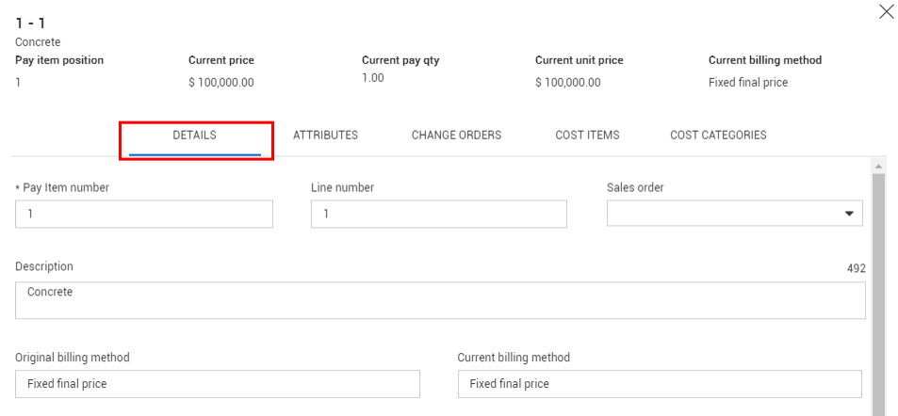This screenshot has height=416, width=898.
Task: Open the Attributes tab
Action: click(x=325, y=136)
